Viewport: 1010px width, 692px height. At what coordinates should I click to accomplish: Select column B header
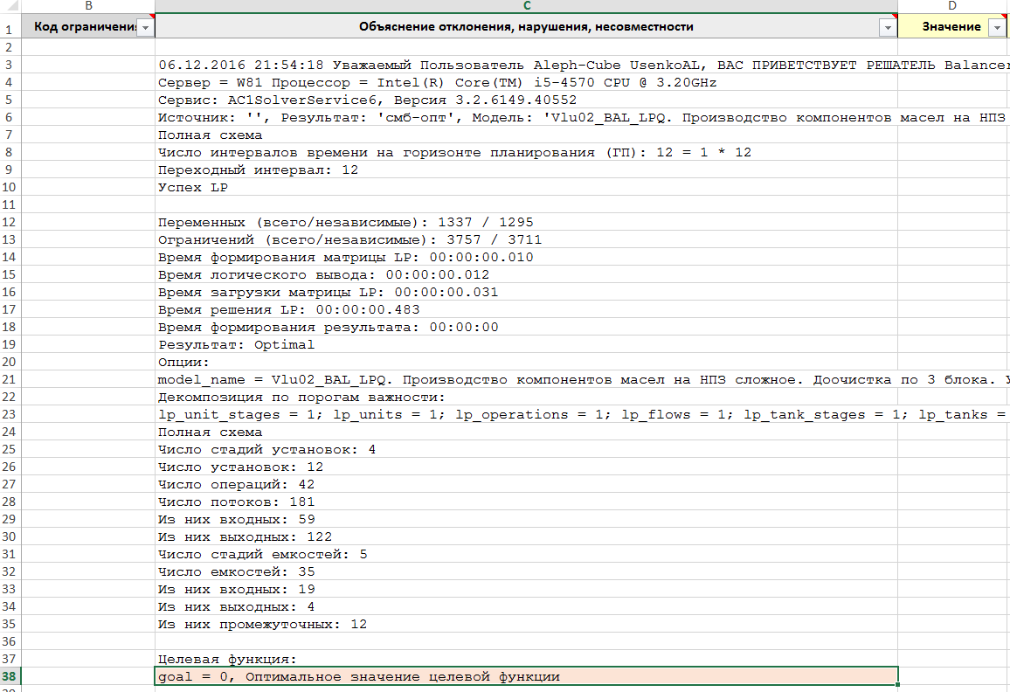coord(87,6)
